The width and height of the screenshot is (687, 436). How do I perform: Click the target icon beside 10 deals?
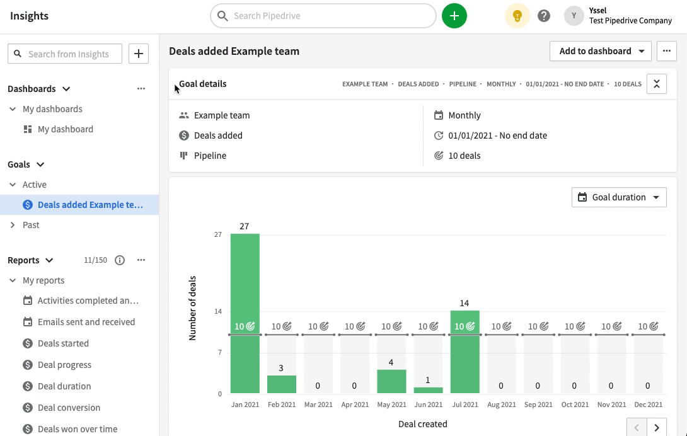tap(439, 155)
